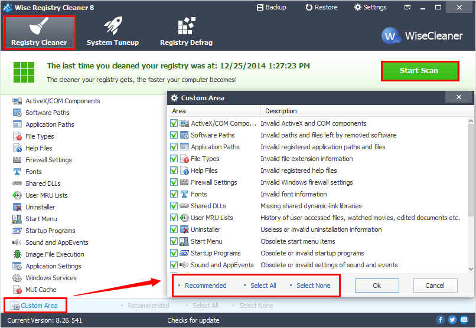Click File Types icon in left list
The image size is (476, 328).
click(17, 136)
